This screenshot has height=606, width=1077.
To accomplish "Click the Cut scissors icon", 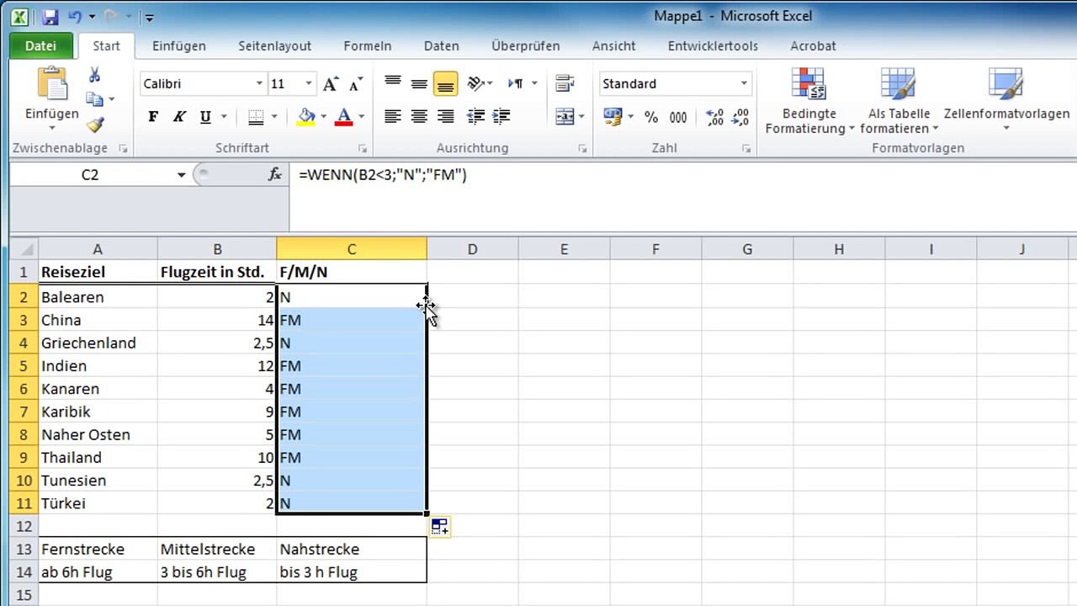I will point(94,76).
